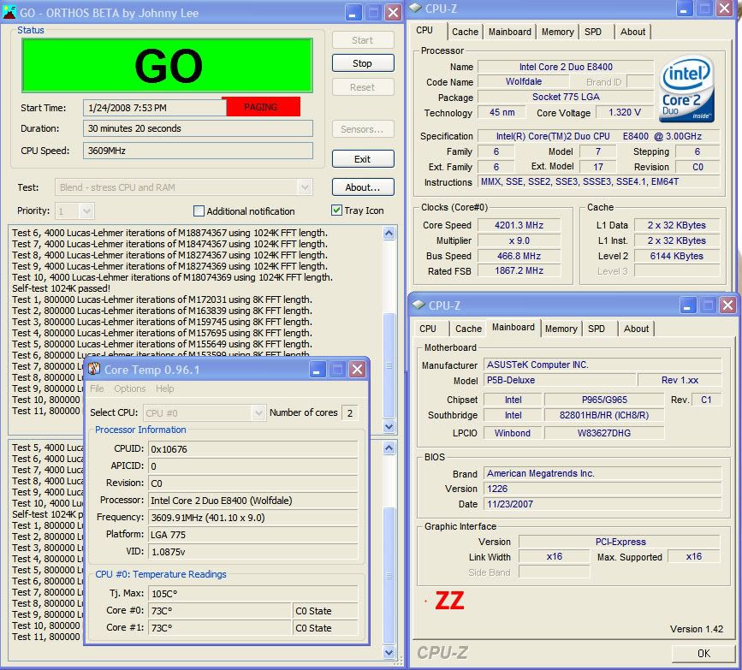Click the Duration field showing 30 minutes 20 seconds
The width and height of the screenshot is (742, 670).
(199, 128)
